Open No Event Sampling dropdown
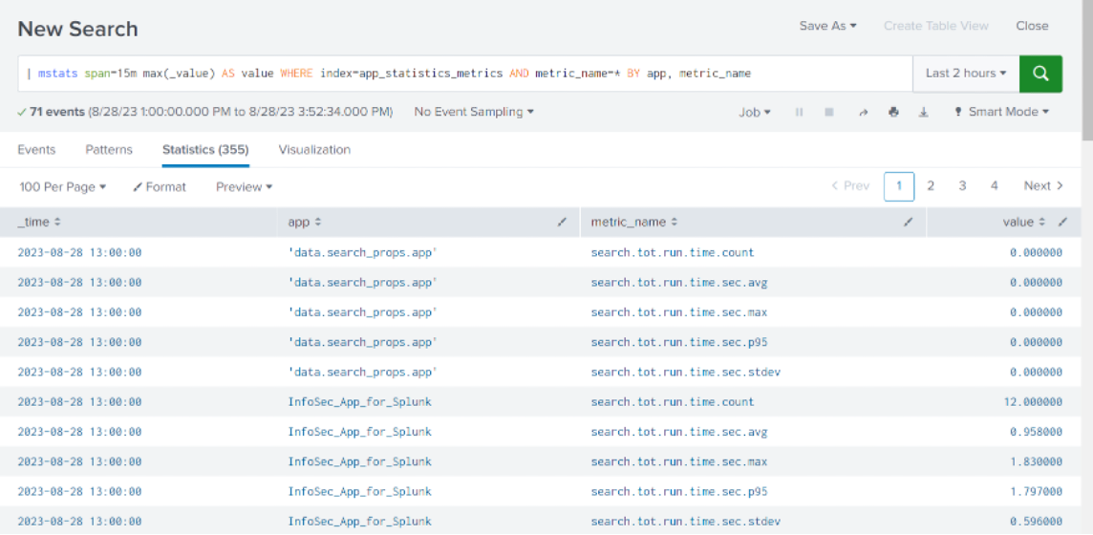1093x535 pixels. tap(474, 112)
